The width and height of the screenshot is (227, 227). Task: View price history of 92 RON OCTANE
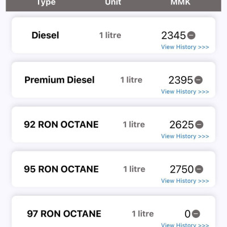[185, 136]
